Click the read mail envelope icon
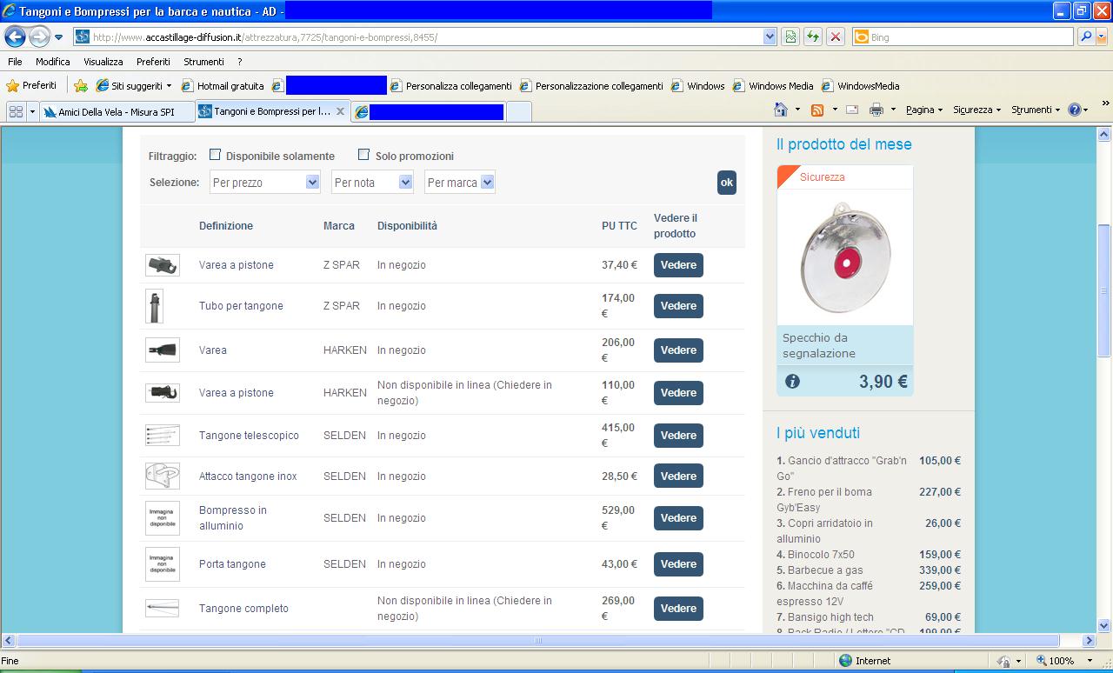 pos(852,110)
